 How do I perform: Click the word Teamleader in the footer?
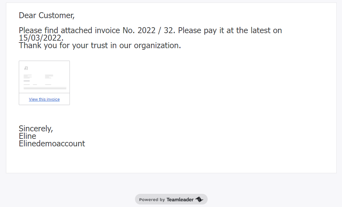[x=180, y=199]
